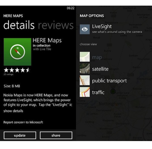Choose the 'public transport' label
The height and width of the screenshot is (149, 152).
pos(109,81)
